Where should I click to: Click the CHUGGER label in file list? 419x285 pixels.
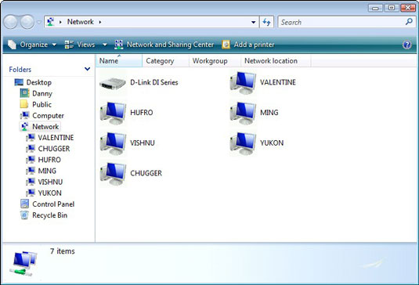146,173
